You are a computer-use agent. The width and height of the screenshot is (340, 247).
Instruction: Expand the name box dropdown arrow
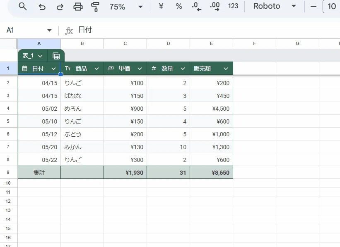[49, 30]
